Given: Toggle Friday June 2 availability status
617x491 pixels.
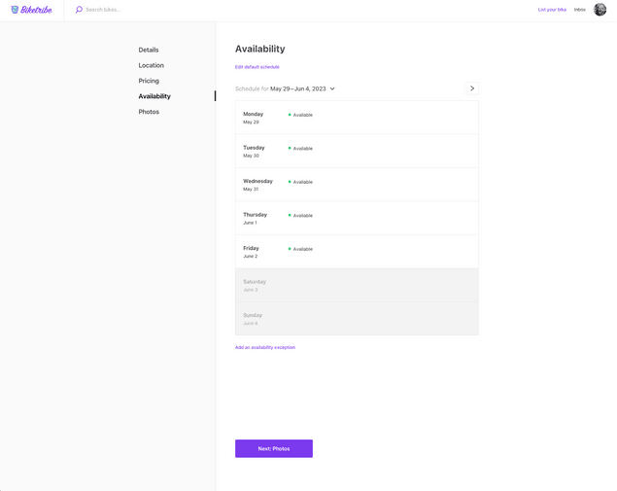Looking at the screenshot, I should coord(301,249).
